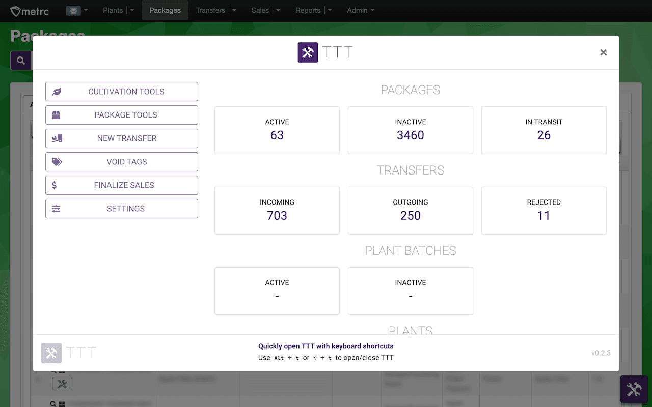Select the Rejected transfers card showing 11

(544, 211)
